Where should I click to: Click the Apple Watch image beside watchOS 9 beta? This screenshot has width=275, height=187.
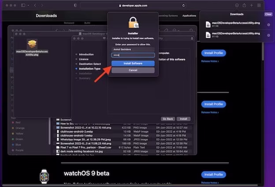coord(44,176)
